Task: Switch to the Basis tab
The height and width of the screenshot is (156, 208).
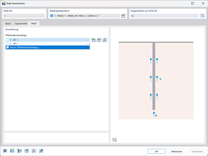Action: [x=8, y=24]
